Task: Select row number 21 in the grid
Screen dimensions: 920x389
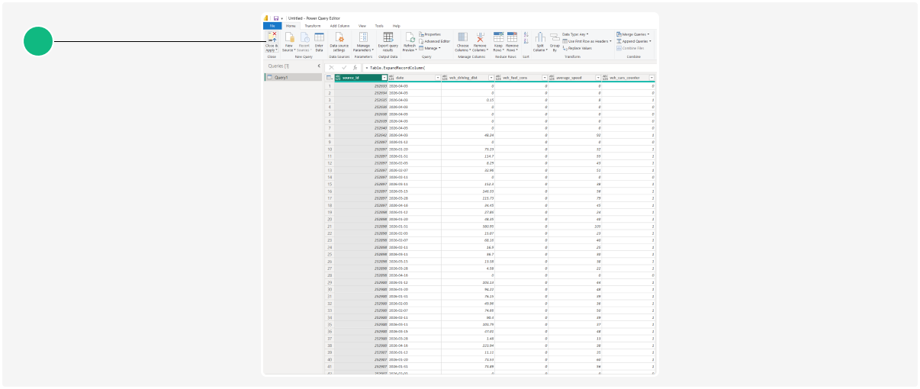Action: (x=330, y=227)
